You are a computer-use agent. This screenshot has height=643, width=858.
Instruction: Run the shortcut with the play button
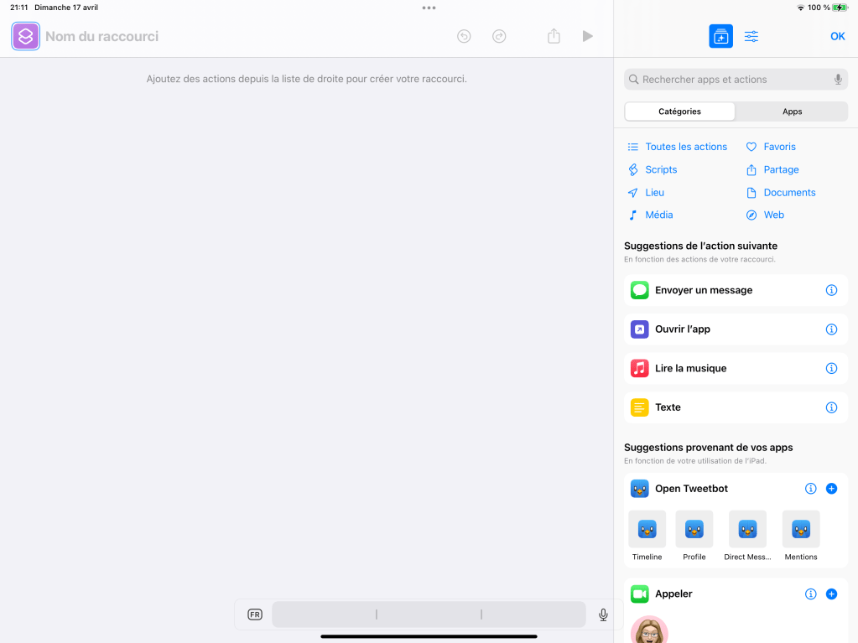coord(587,36)
